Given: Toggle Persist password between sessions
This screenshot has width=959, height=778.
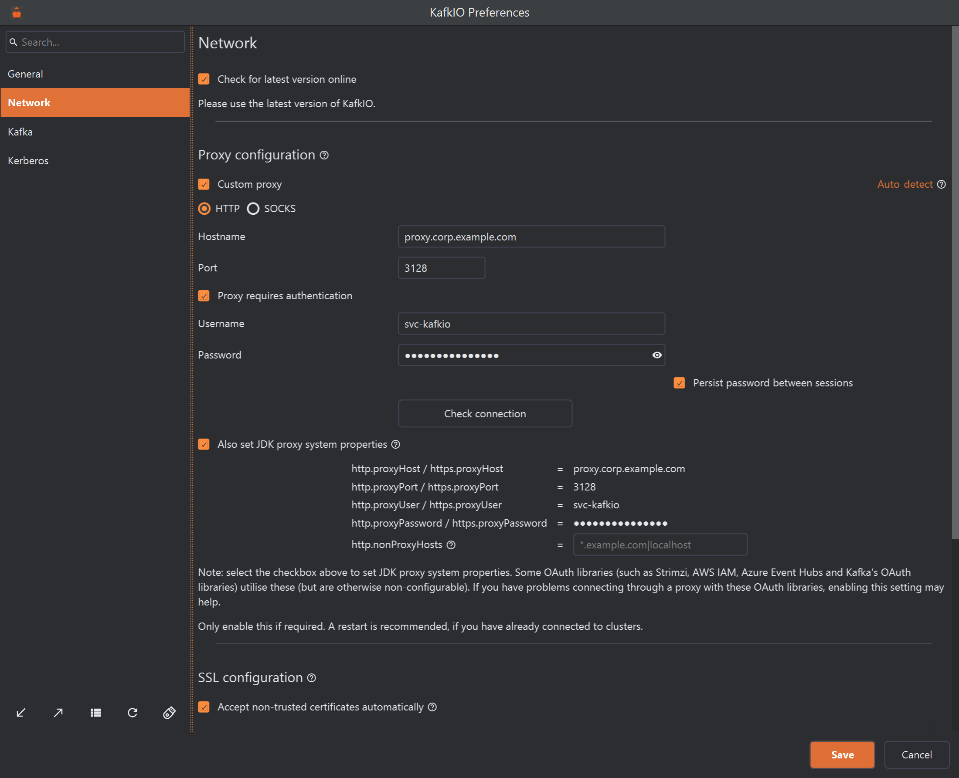Looking at the screenshot, I should click(x=679, y=383).
